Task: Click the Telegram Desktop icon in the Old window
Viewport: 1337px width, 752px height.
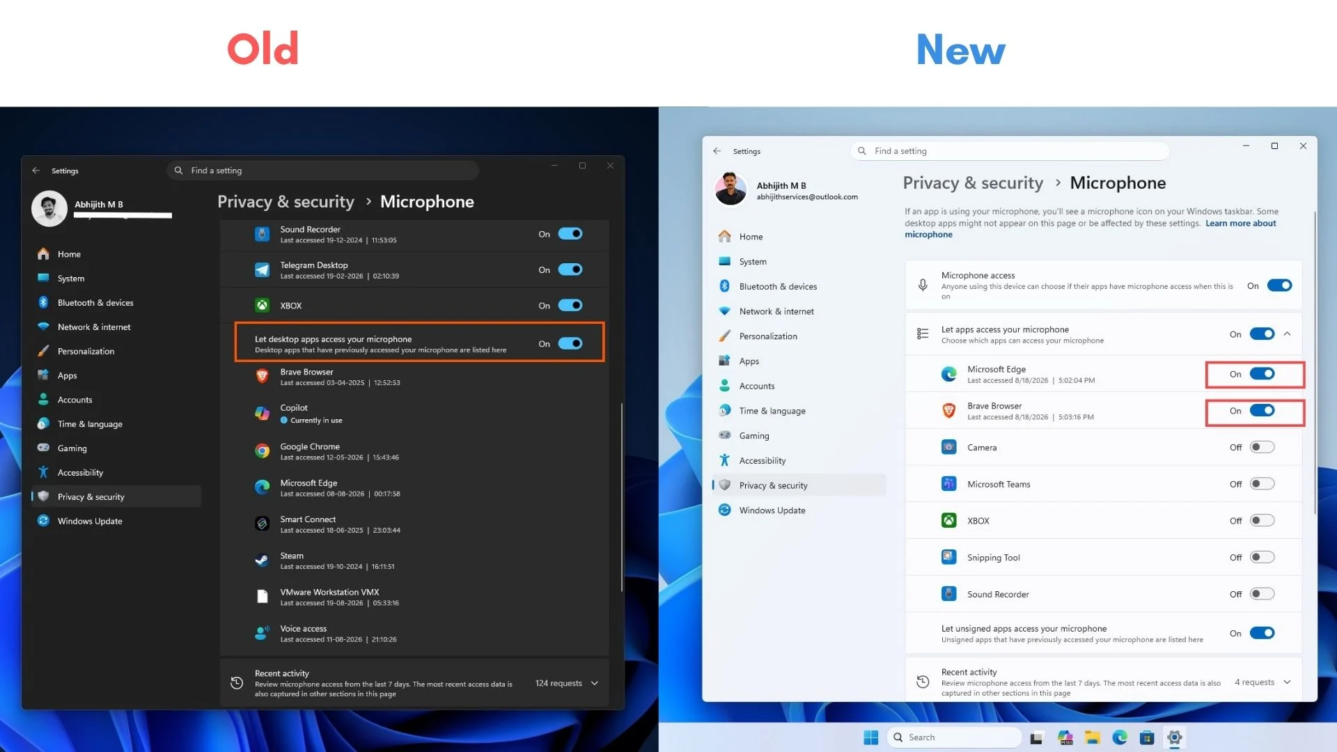Action: 262,270
